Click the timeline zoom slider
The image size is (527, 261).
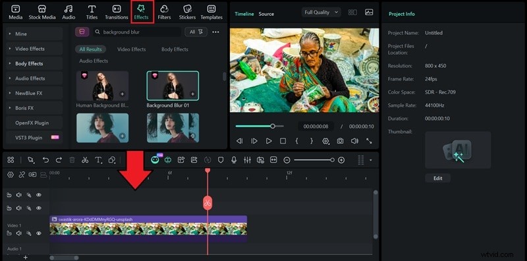[x=314, y=160]
